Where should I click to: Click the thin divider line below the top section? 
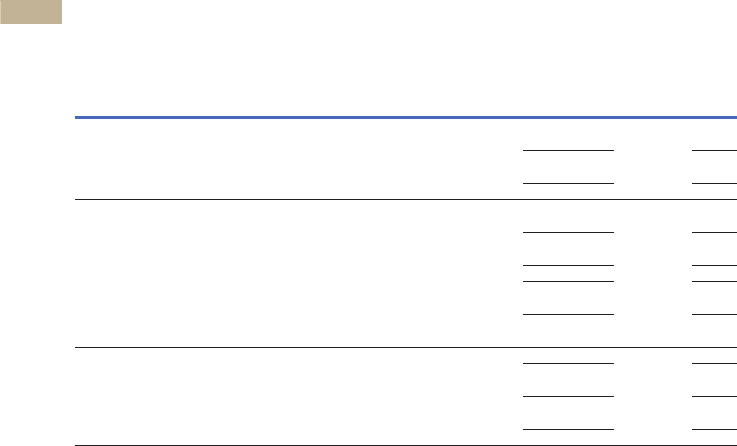click(406, 200)
